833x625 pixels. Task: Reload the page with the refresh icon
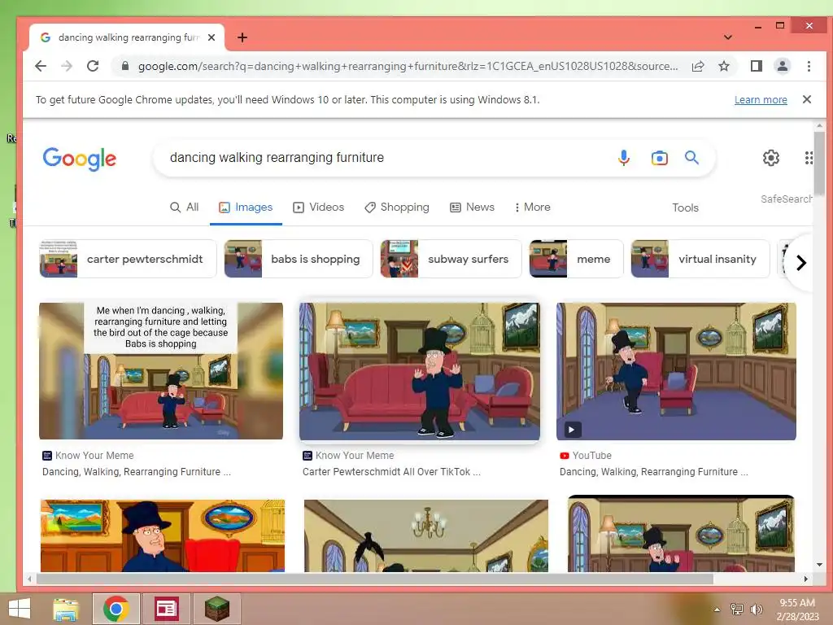pyautogui.click(x=93, y=66)
